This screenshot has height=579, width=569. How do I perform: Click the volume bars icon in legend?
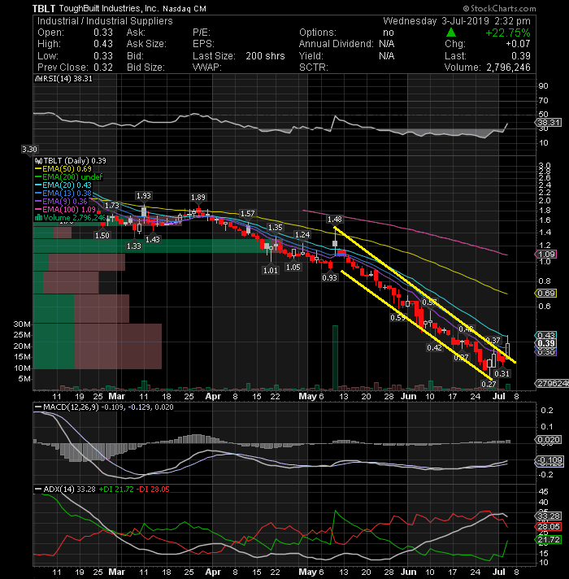point(38,217)
